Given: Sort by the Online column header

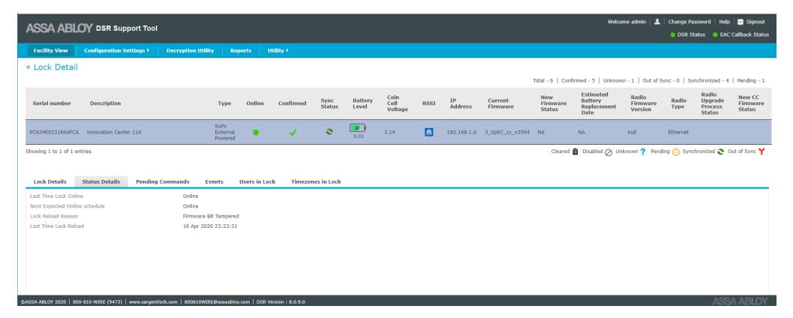Looking at the screenshot, I should click(x=255, y=103).
